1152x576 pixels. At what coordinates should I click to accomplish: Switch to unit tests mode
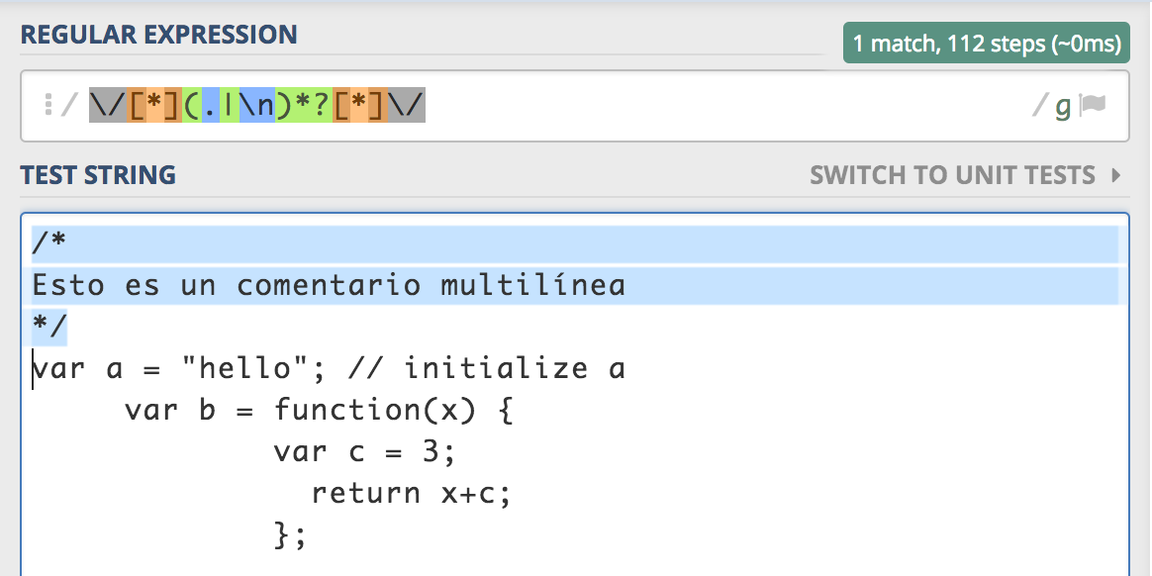952,176
